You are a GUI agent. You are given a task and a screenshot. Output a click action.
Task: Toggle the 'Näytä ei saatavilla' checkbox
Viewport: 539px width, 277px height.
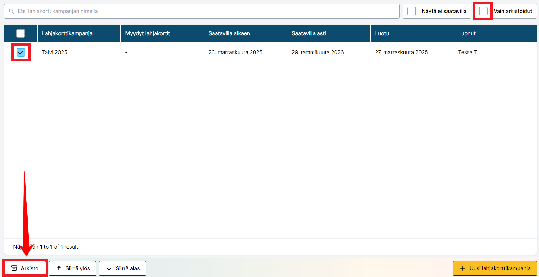pos(411,11)
